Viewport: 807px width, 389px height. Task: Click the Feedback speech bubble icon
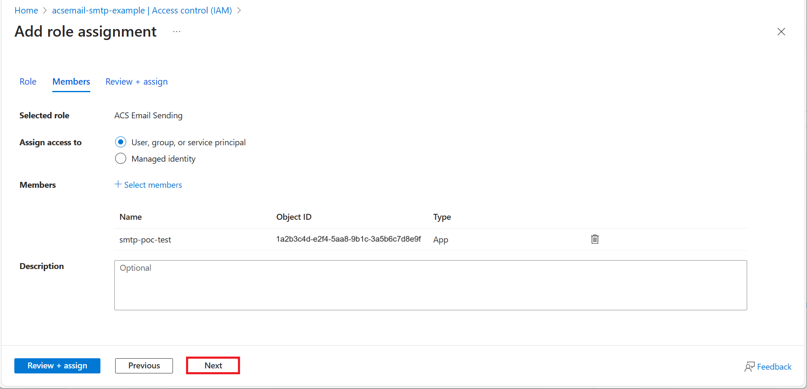(749, 366)
